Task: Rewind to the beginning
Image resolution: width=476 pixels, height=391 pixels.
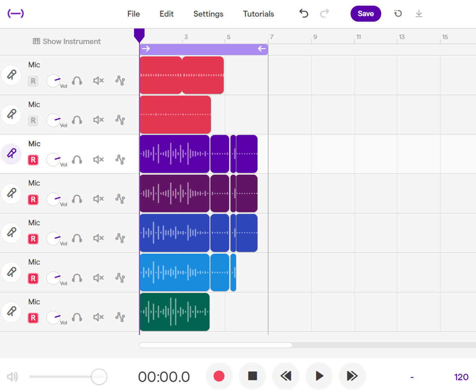Action: 286,376
